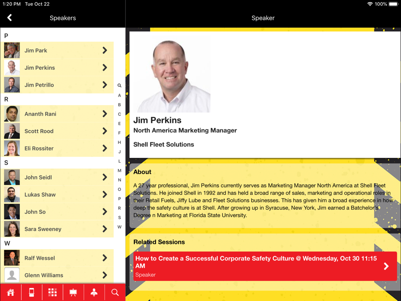Jump to letter P in index
The height and width of the screenshot is (301, 401).
coord(119,199)
